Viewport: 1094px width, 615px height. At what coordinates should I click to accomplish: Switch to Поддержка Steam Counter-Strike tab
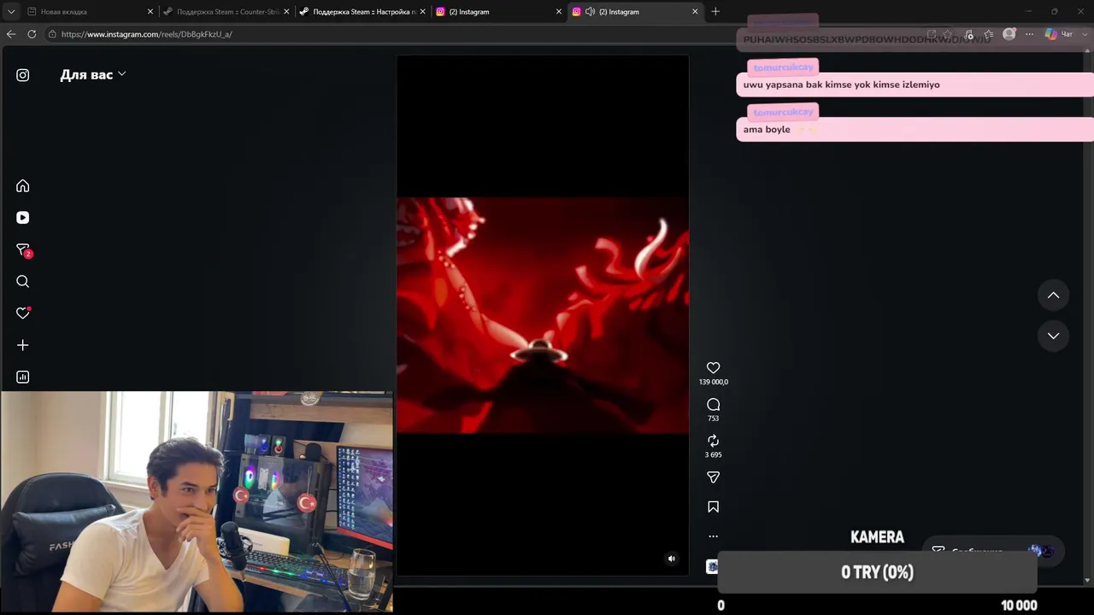[x=225, y=12]
